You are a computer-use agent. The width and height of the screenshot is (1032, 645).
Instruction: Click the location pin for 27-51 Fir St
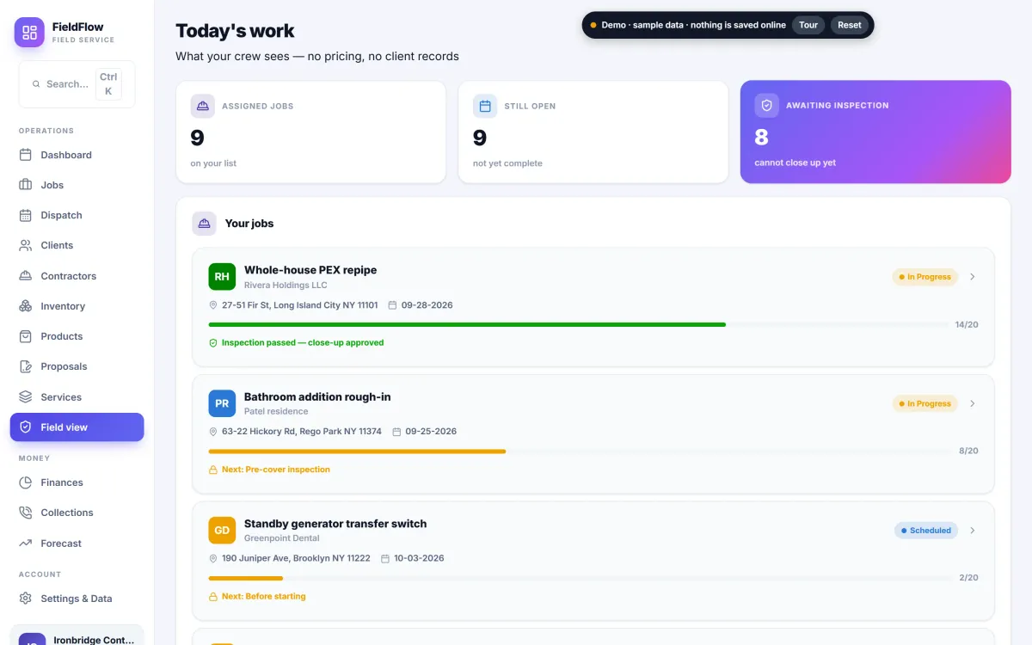coord(213,305)
